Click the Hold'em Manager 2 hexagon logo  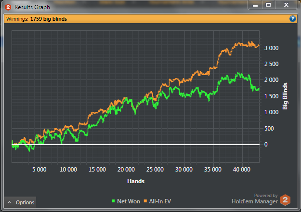[285, 200]
